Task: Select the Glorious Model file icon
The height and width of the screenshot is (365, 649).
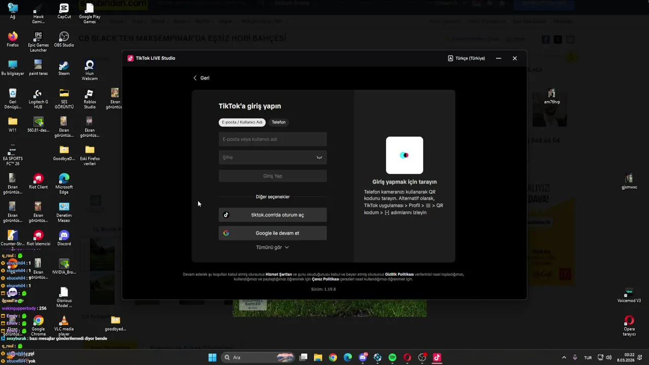Action: pos(64,298)
